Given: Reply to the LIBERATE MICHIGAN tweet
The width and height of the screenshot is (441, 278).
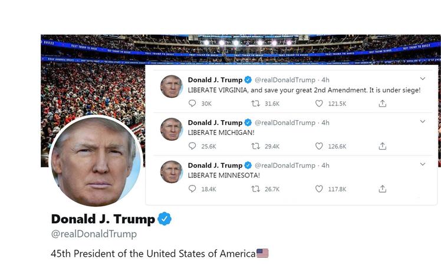Looking at the screenshot, I should (192, 146).
